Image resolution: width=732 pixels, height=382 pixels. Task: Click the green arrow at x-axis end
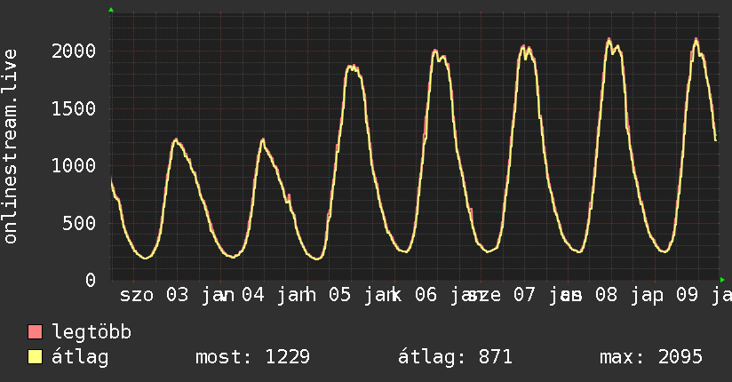(x=722, y=280)
